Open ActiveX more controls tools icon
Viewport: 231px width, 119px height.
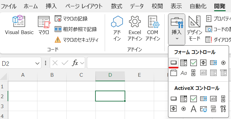[x=223, y=109]
